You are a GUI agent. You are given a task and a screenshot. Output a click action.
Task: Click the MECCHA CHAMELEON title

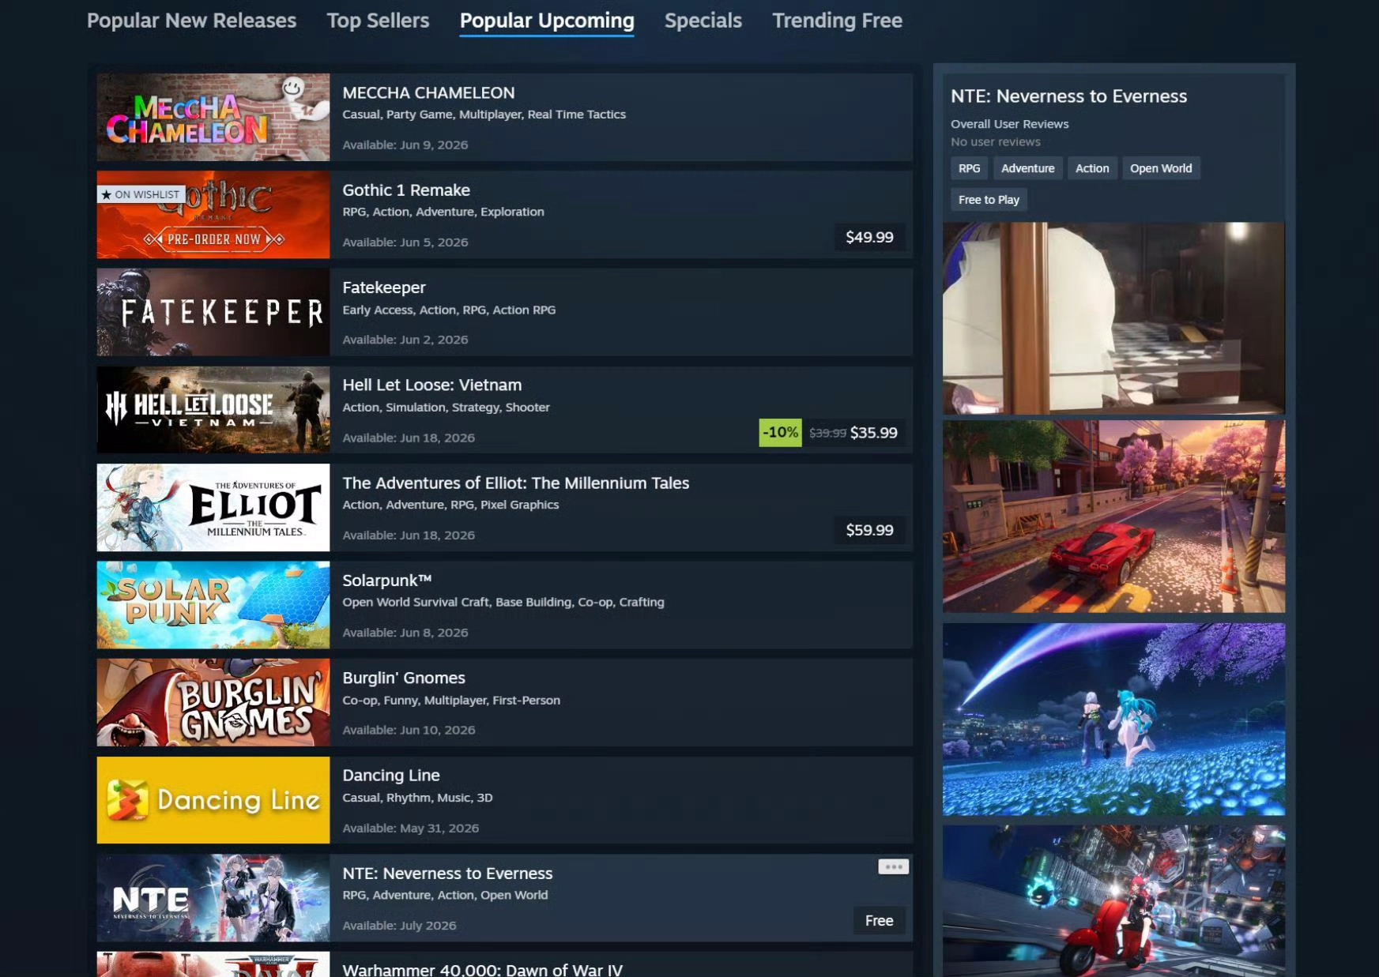click(428, 92)
